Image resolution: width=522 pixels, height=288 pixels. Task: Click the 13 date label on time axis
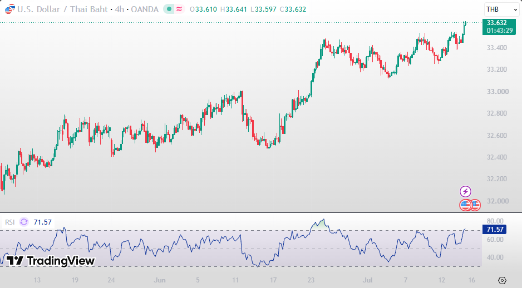pos(37,280)
